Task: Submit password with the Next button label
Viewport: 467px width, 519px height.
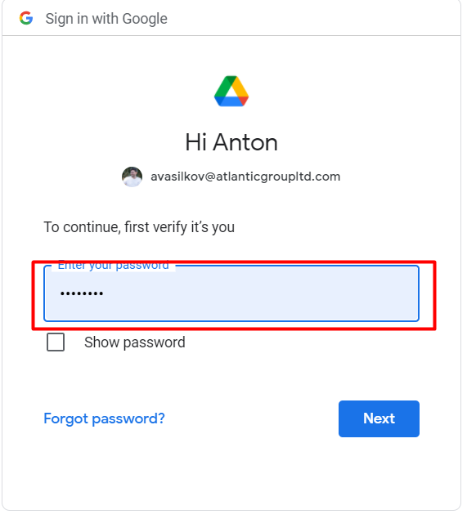Action: pyautogui.click(x=379, y=418)
